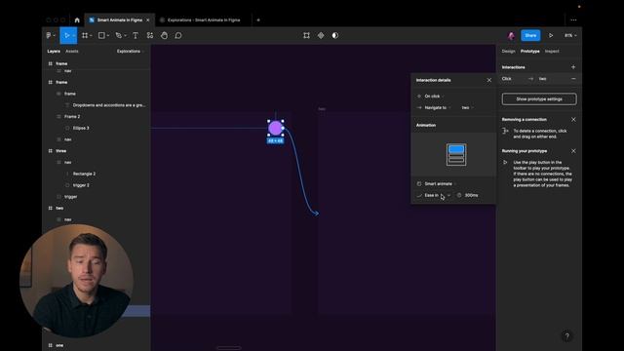Select the purple ellipse on canvas
Viewport: 624px width, 351px height.
click(275, 128)
